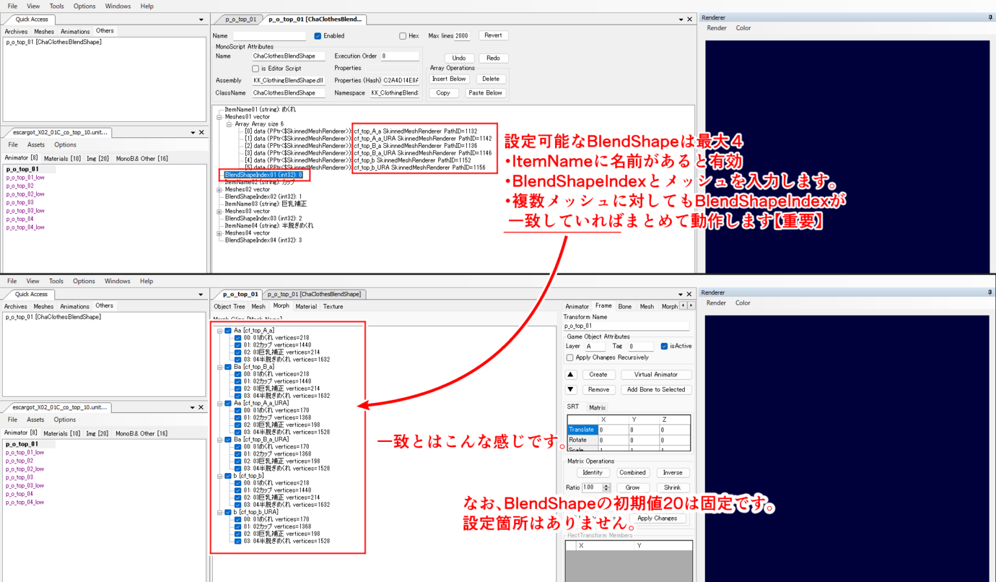Switch to the Bone tab

624,306
